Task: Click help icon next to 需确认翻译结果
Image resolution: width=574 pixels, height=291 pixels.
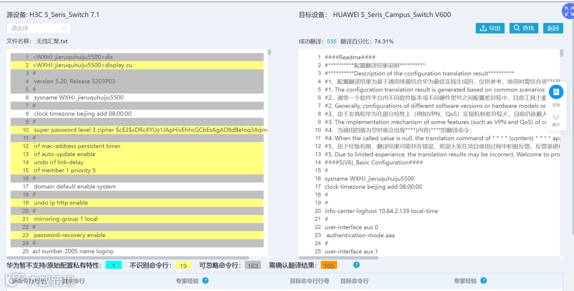Action: (356, 264)
